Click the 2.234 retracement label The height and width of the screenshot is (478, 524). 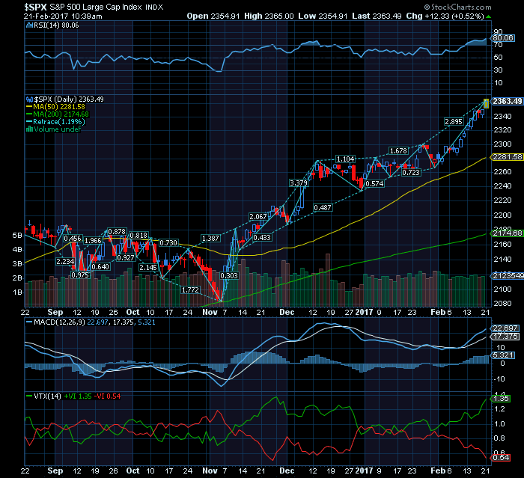point(65,262)
